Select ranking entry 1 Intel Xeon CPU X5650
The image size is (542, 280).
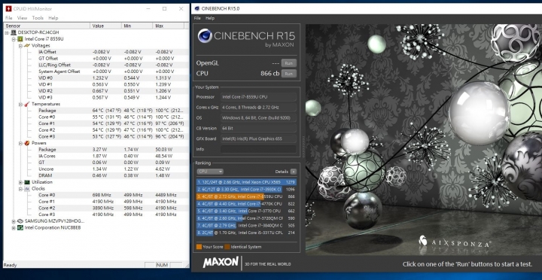[246, 182]
